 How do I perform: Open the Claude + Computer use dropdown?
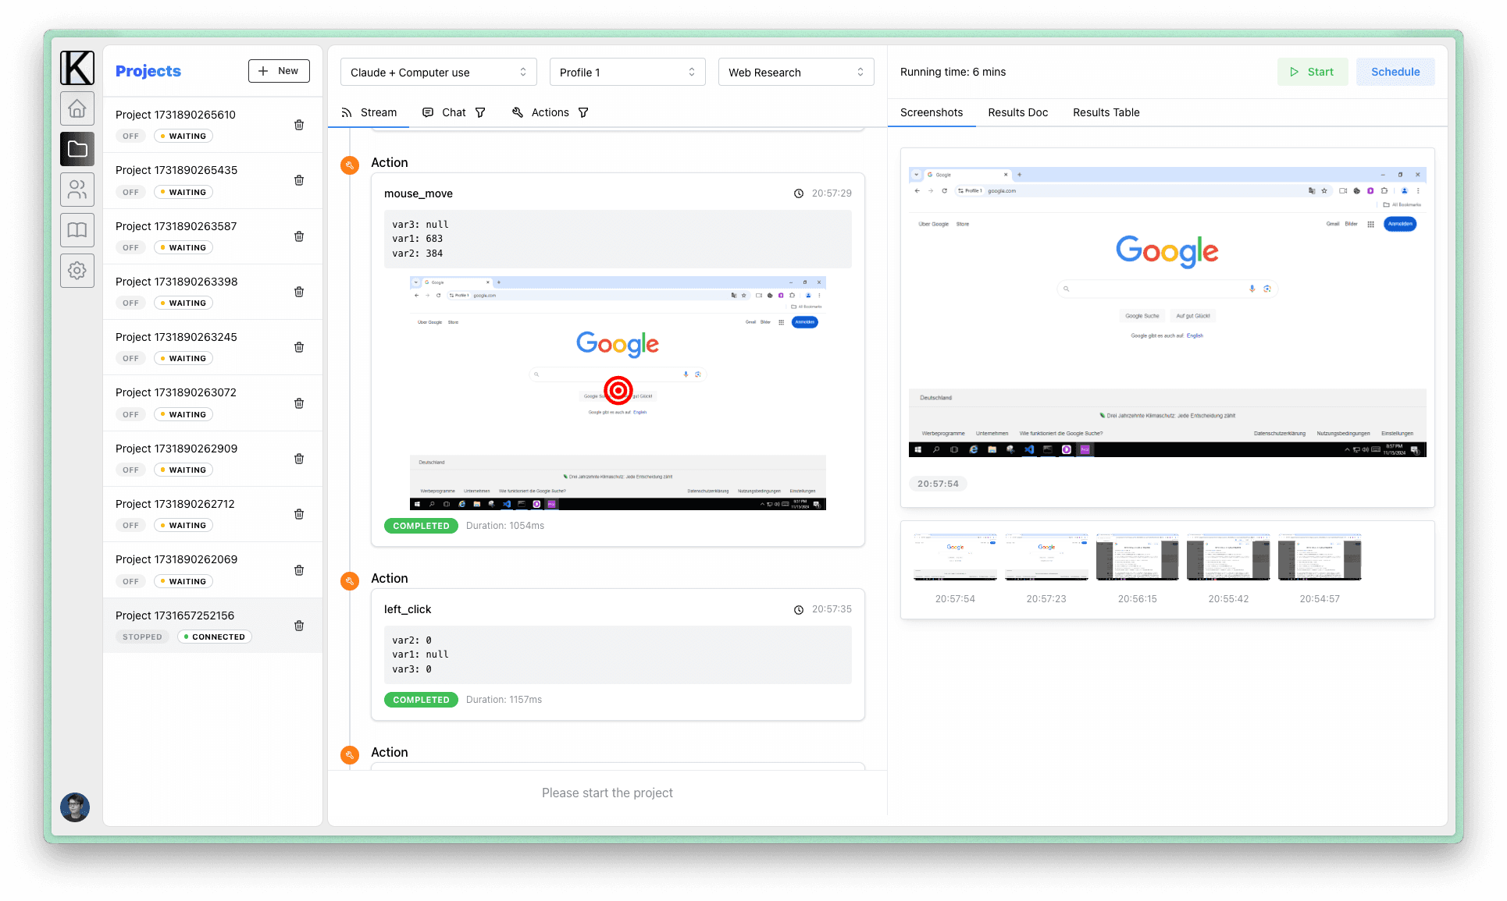(439, 72)
